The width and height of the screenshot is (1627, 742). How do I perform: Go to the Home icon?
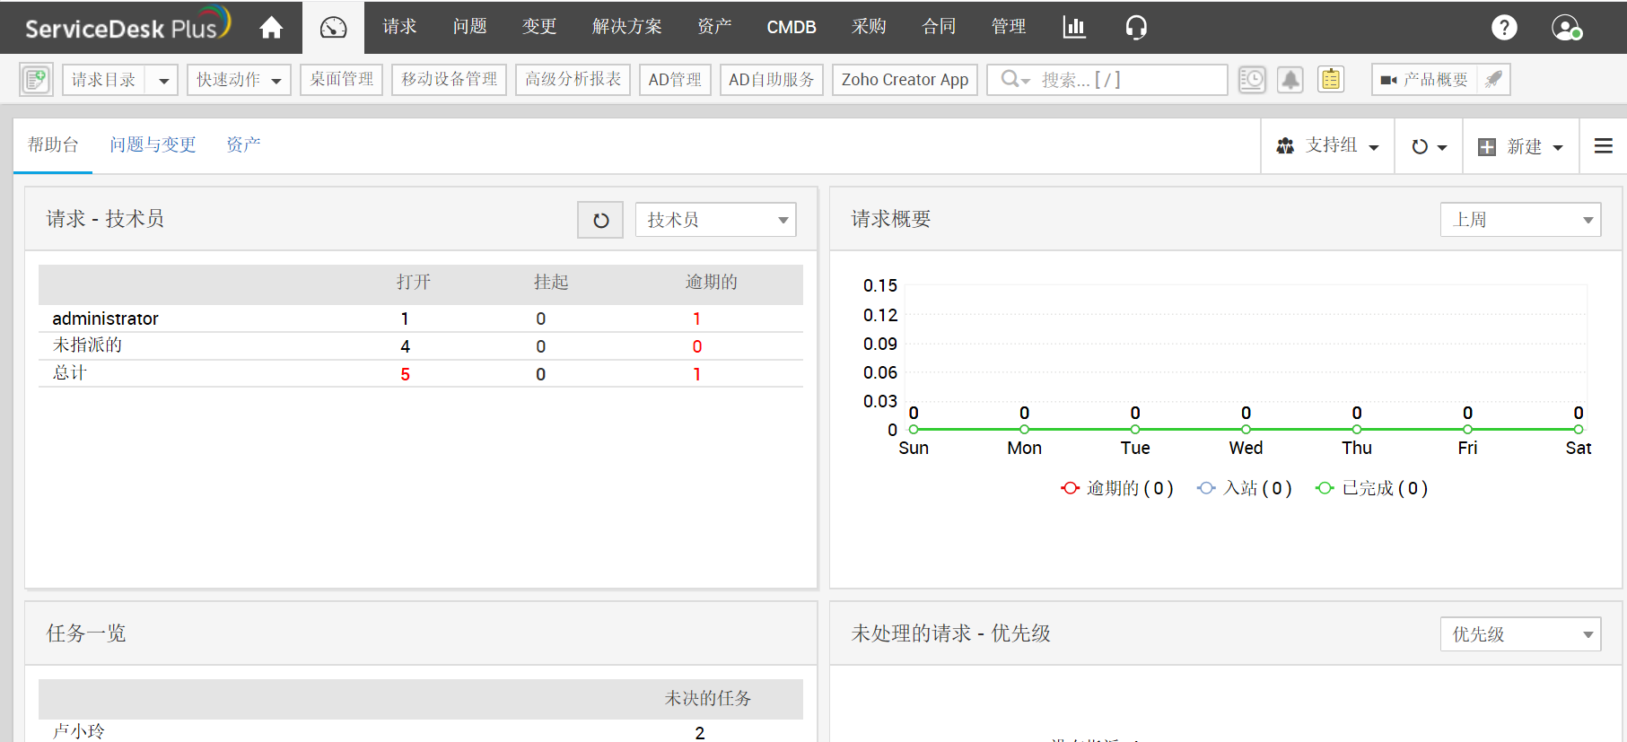pos(271,28)
